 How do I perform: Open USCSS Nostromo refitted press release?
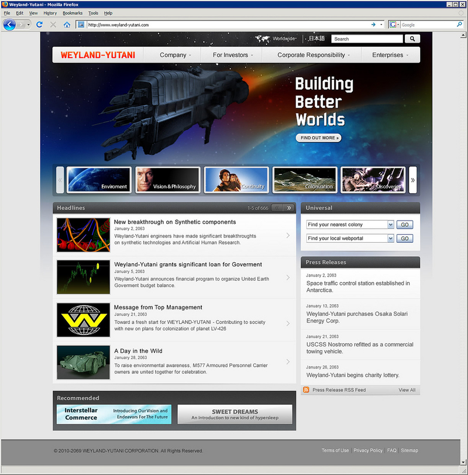click(x=360, y=347)
